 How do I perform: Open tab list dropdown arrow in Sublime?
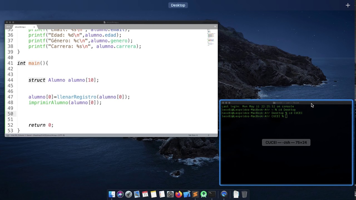tap(215, 27)
